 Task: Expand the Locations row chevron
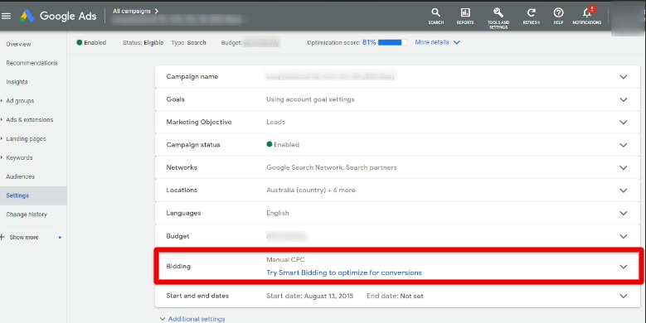pos(624,190)
